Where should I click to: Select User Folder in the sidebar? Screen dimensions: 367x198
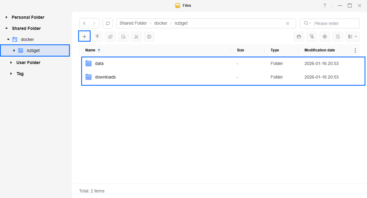point(28,63)
